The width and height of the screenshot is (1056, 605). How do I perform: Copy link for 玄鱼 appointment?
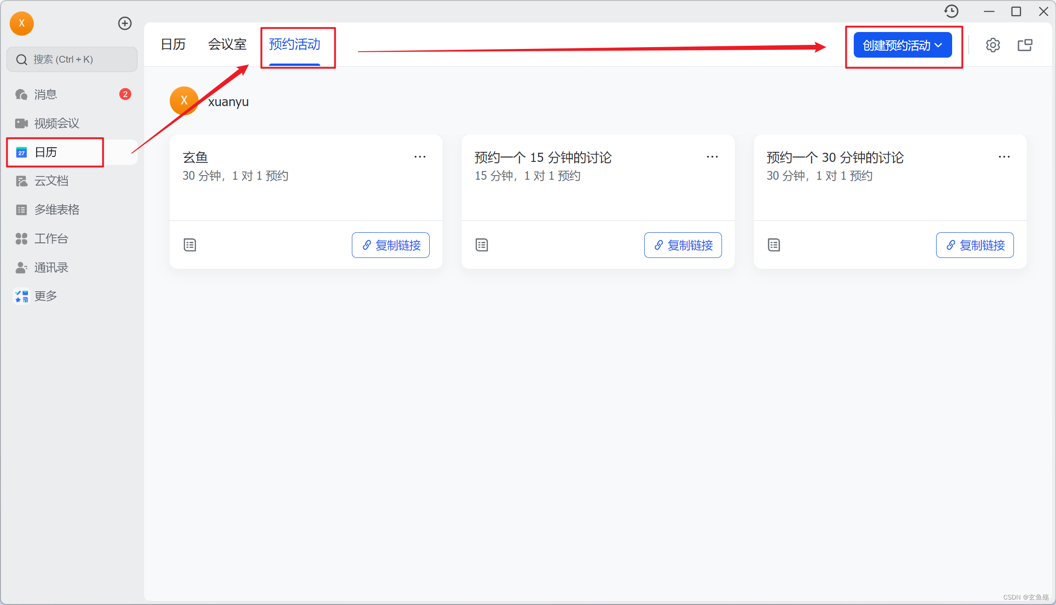pos(390,245)
